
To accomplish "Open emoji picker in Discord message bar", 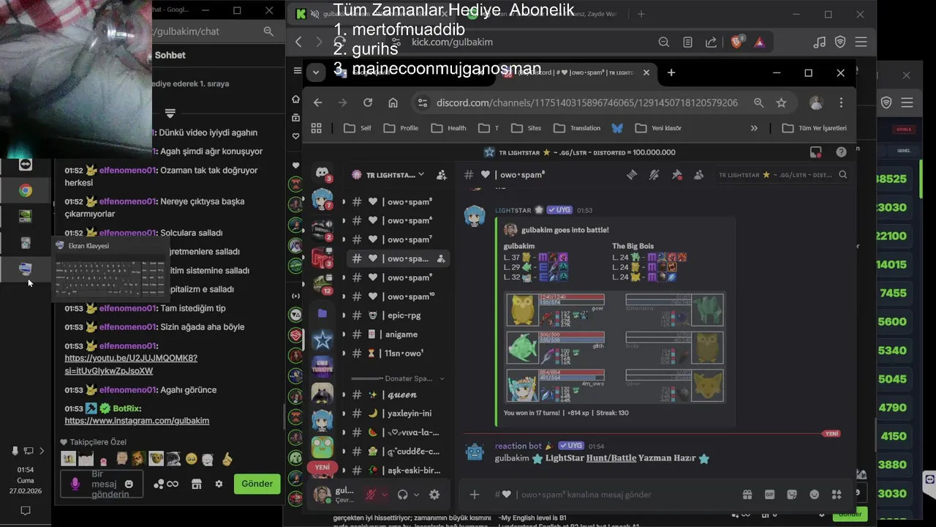I will (814, 495).
